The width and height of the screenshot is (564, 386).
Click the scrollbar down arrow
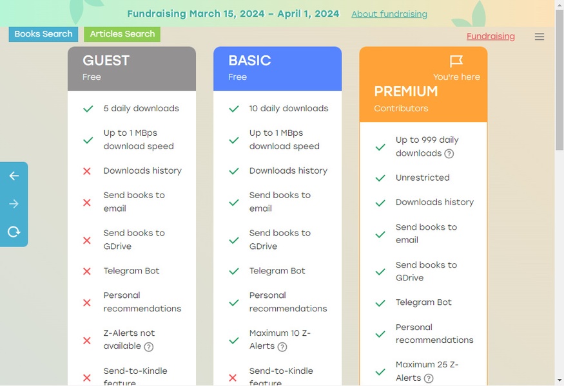click(x=559, y=381)
